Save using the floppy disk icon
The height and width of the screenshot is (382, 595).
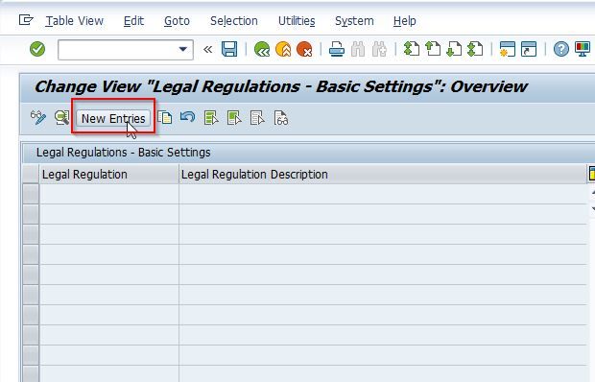(229, 49)
